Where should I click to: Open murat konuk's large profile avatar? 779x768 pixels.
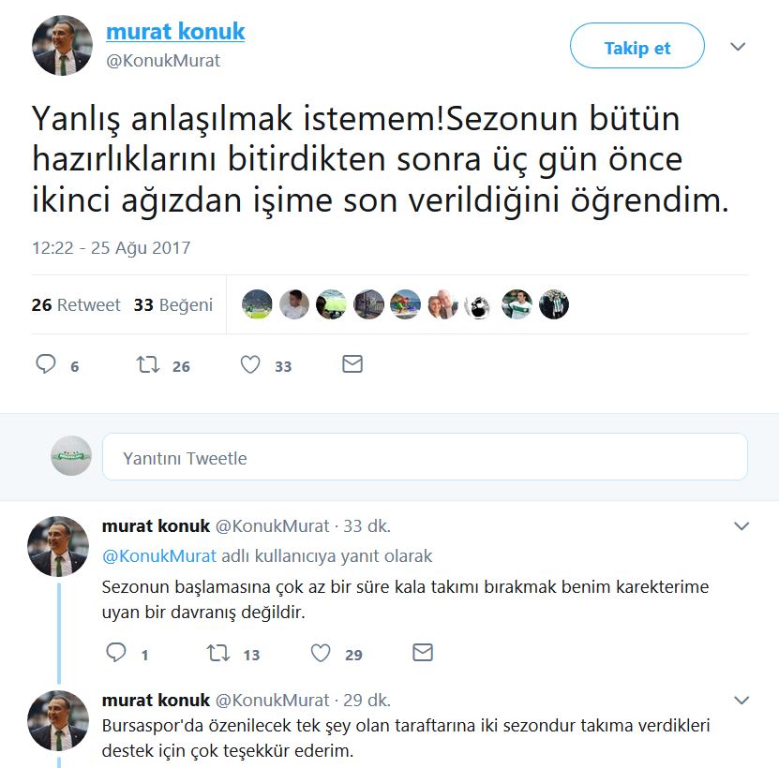point(62,45)
